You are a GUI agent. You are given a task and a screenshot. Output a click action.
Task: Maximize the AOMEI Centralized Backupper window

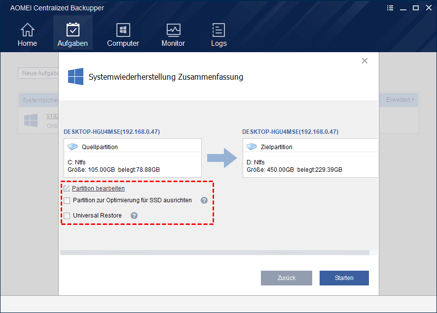[x=416, y=8]
